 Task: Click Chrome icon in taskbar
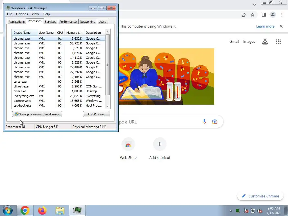coord(25,210)
